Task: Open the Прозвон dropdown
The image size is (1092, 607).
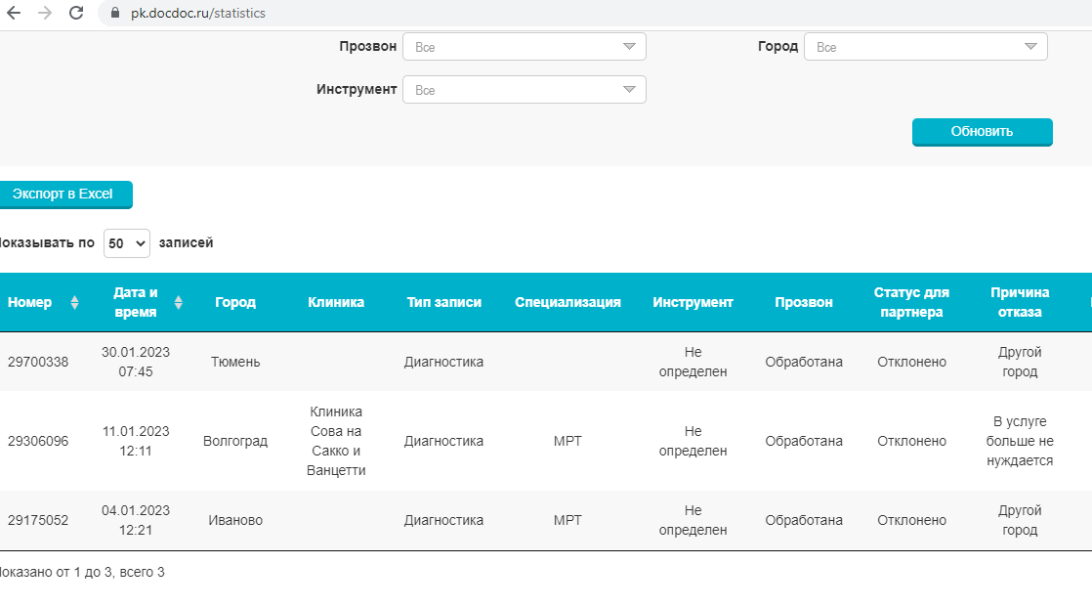Action: coord(525,47)
